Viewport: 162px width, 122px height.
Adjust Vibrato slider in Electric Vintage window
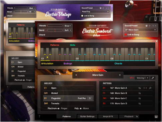pyautogui.click(x=21, y=8)
